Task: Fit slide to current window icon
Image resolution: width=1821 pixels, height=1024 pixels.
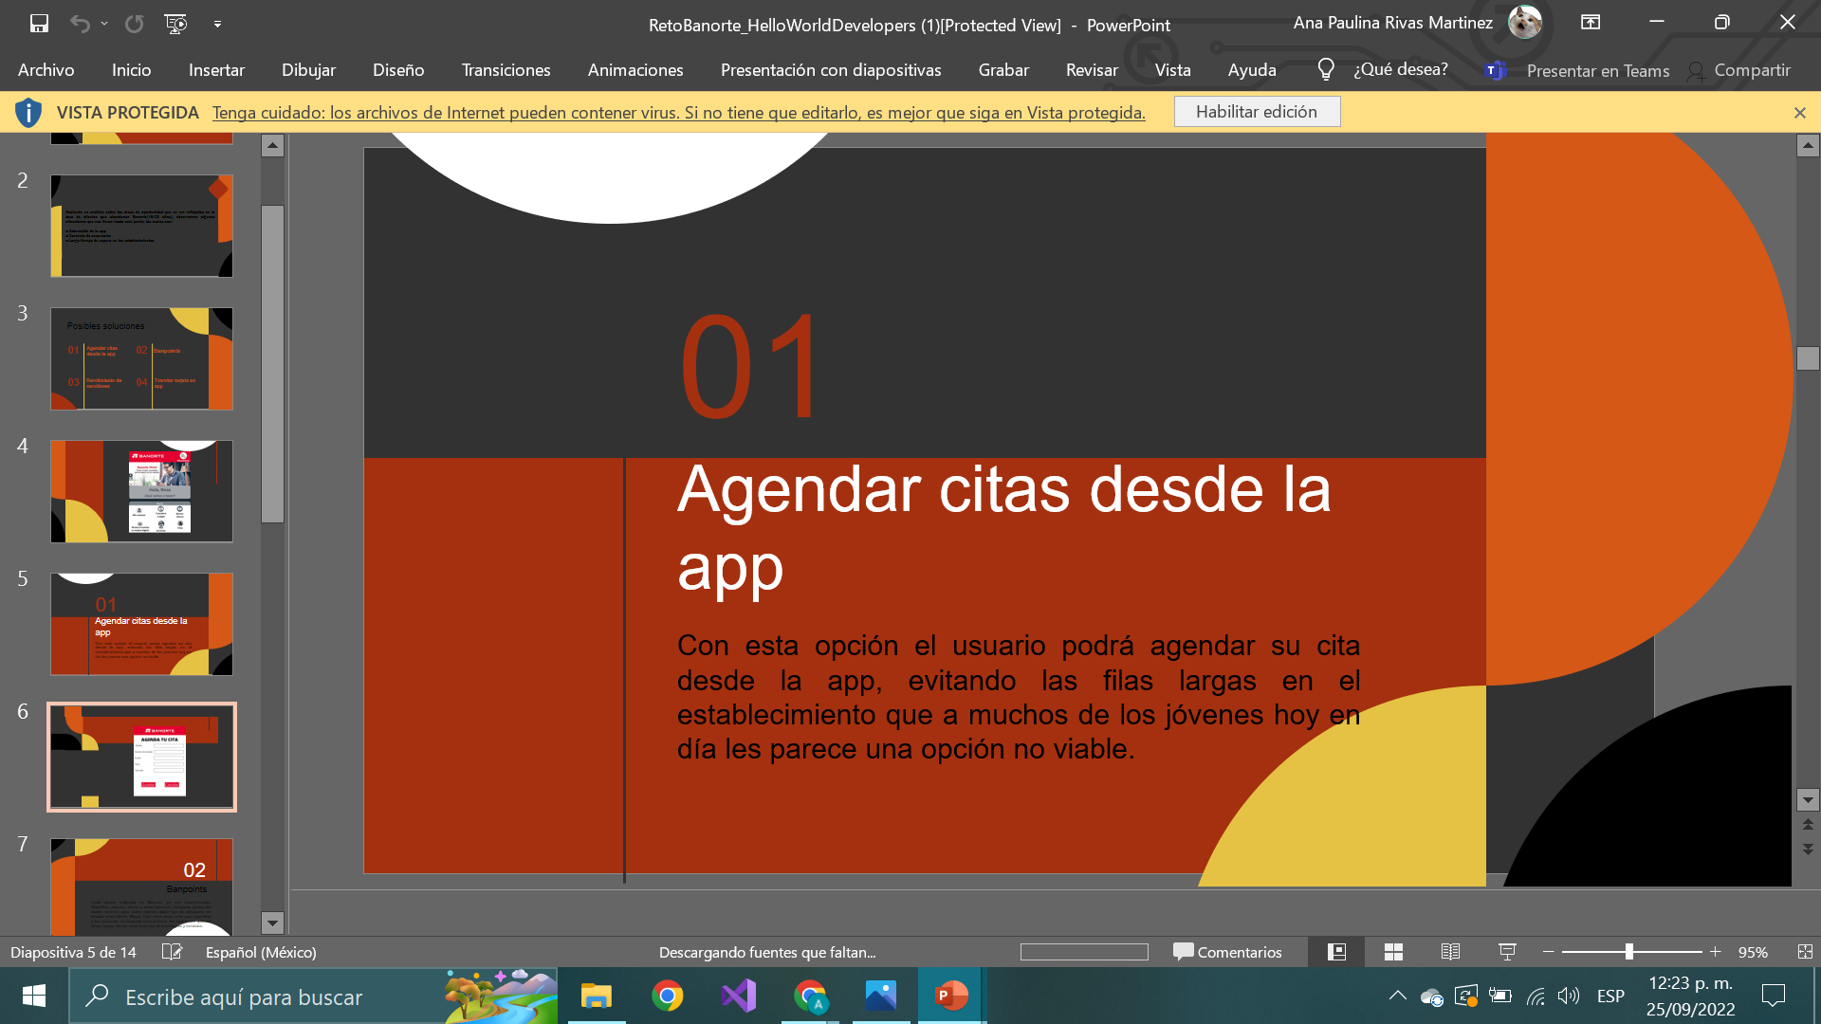Action: 1804,952
